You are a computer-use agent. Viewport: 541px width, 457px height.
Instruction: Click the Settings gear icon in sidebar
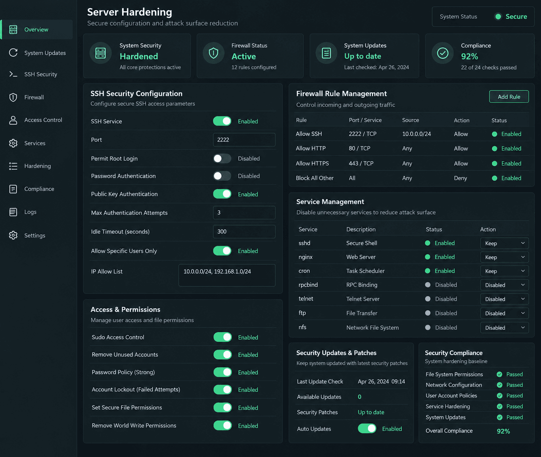(x=13, y=235)
